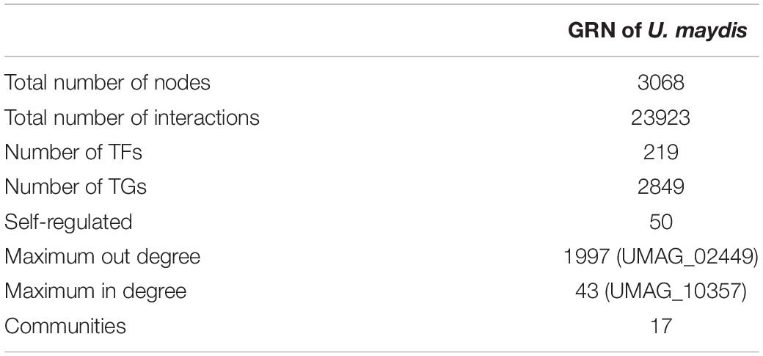Select the 'Total number of nodes' row label

pyautogui.click(x=108, y=83)
